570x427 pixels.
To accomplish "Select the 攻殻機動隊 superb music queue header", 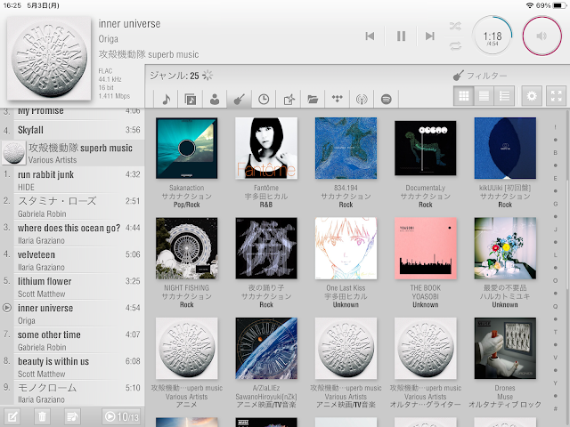I will click(x=72, y=153).
